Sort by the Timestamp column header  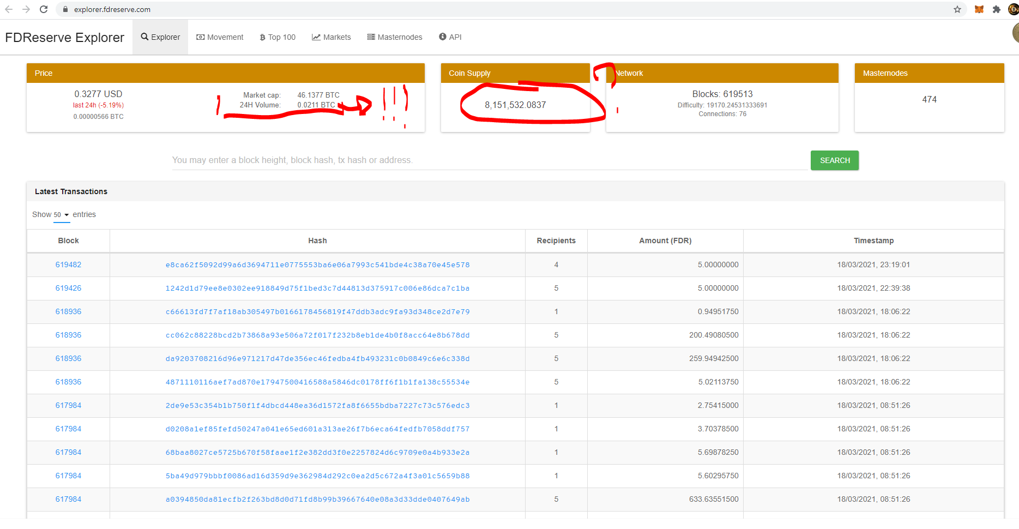(x=873, y=241)
